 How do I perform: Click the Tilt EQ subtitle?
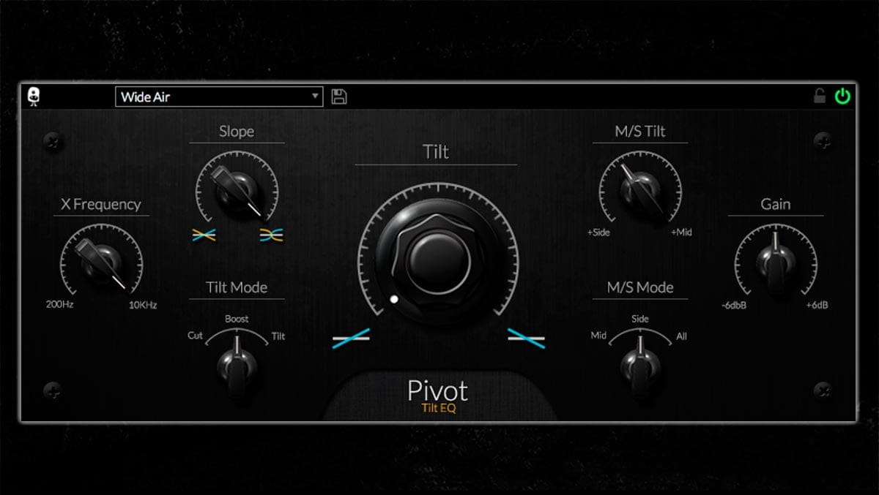click(x=439, y=409)
